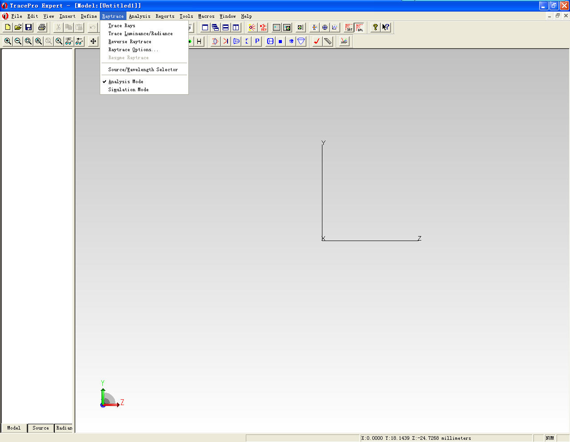The width and height of the screenshot is (570, 442).
Task: Open the Window menu
Action: [x=228, y=16]
